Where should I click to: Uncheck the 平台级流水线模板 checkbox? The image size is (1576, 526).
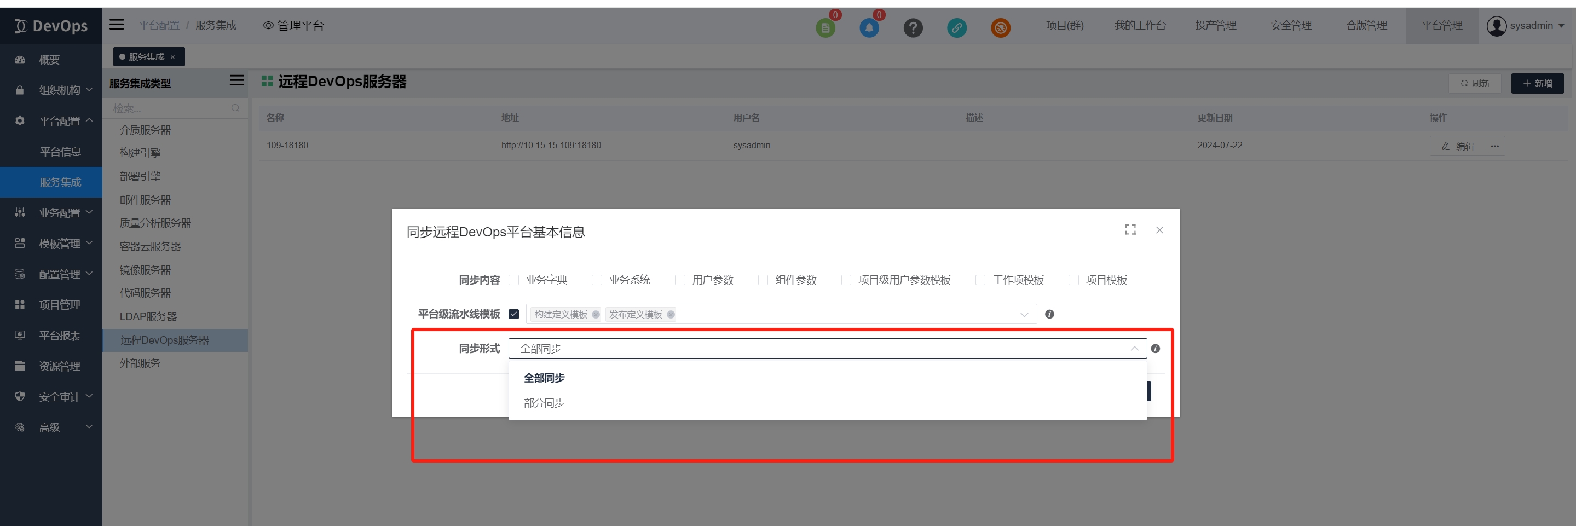pos(514,314)
